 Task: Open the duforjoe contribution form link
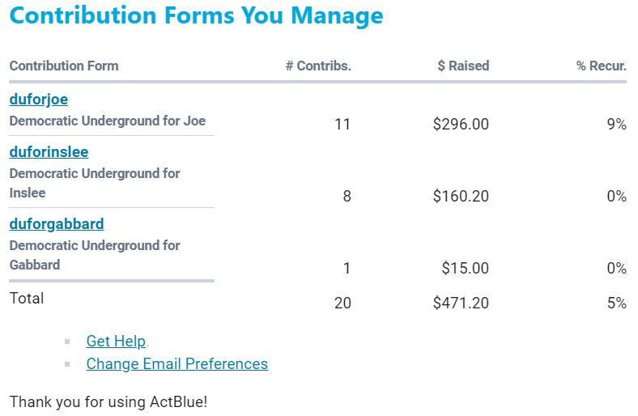(39, 100)
